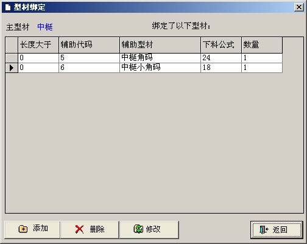Click the 修改 button
Screen dimensions: 307x244
(x=149, y=229)
